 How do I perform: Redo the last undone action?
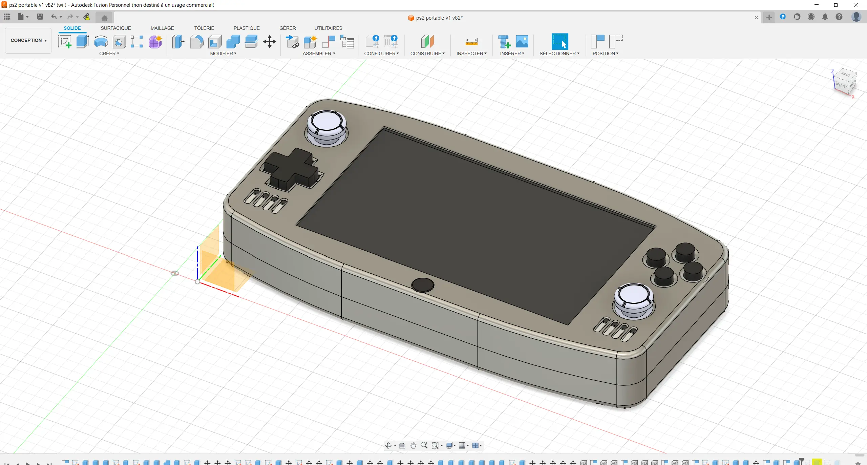click(x=70, y=17)
